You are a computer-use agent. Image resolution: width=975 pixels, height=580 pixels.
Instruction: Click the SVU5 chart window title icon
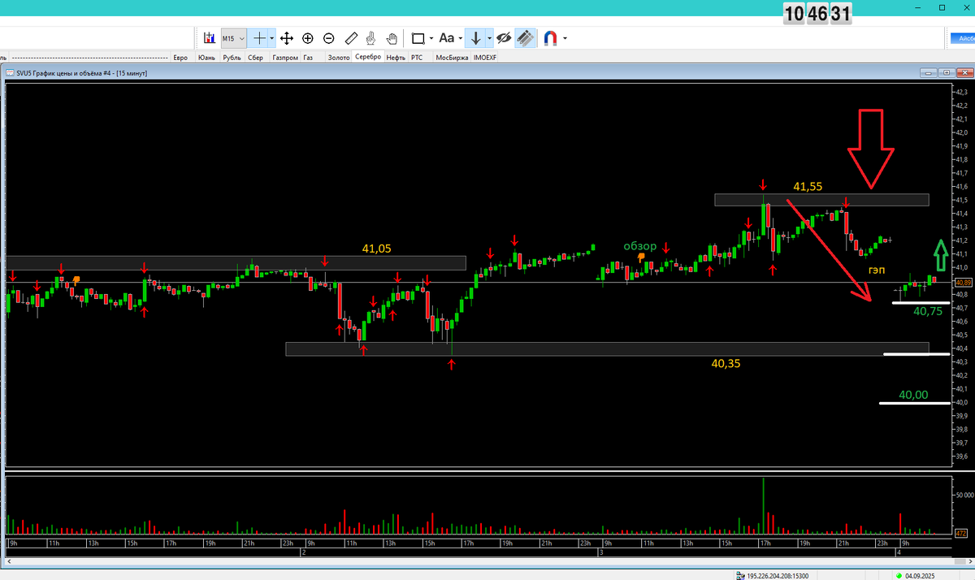[10, 73]
